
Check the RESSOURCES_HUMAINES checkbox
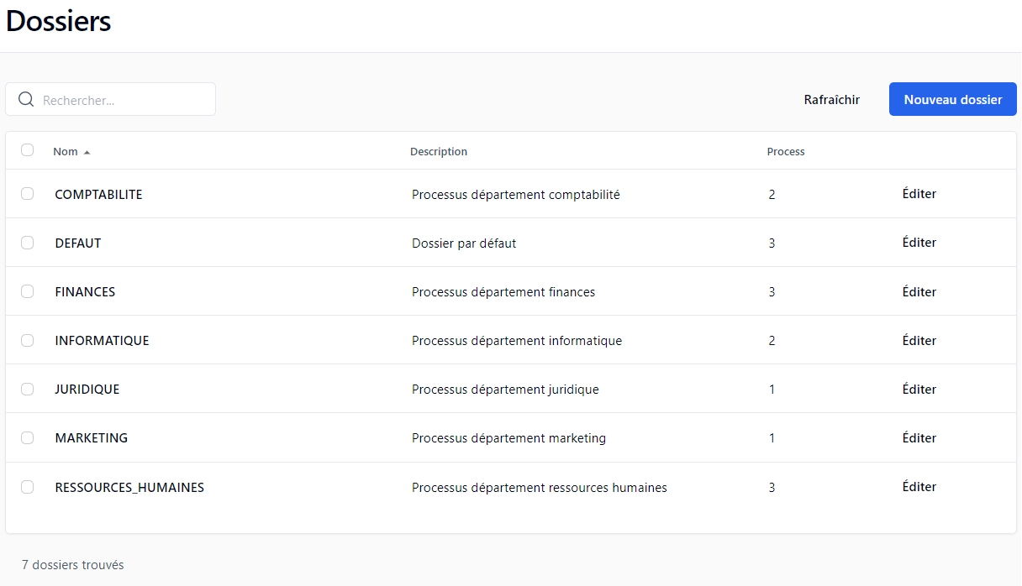click(27, 487)
